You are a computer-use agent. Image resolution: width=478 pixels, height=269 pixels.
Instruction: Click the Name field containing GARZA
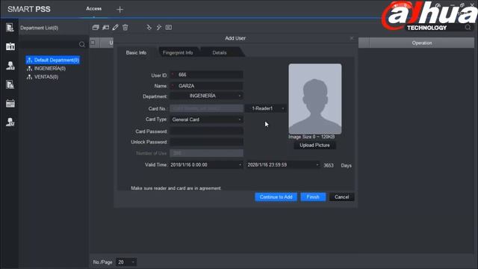206,86
